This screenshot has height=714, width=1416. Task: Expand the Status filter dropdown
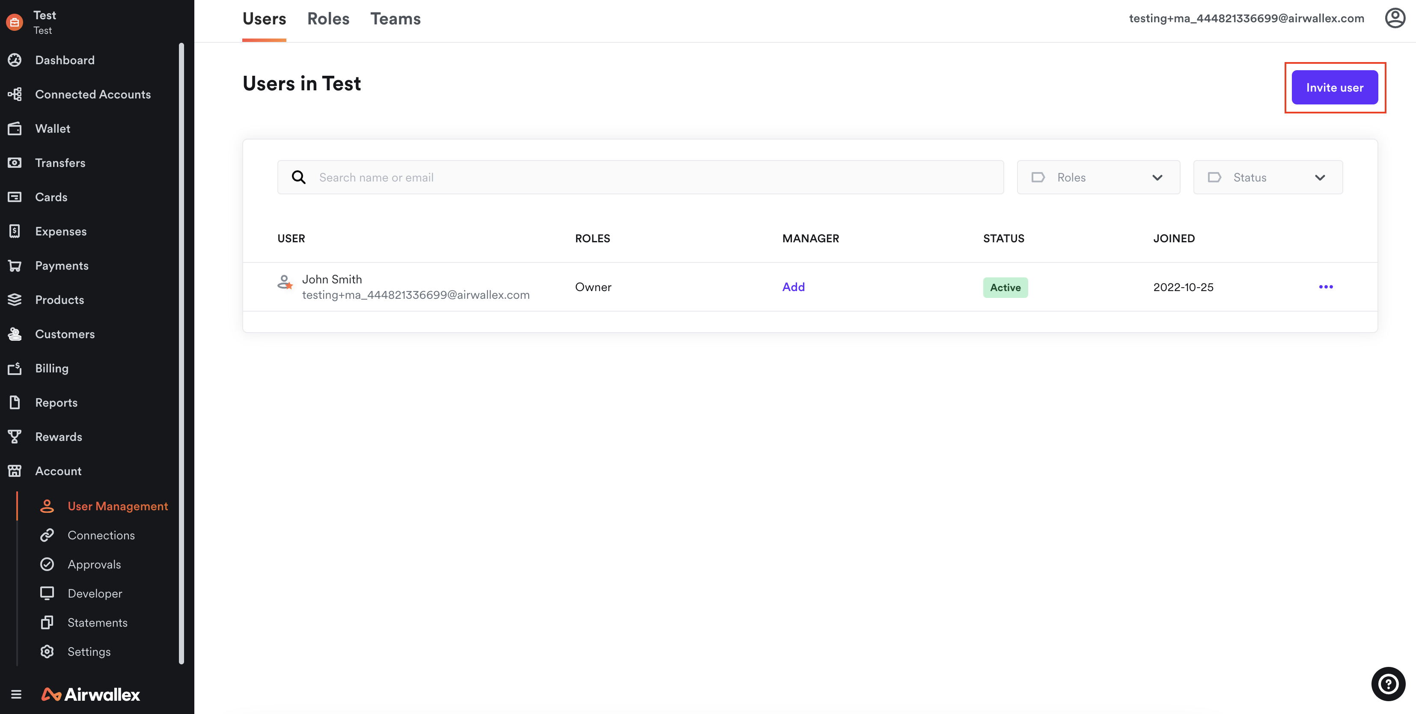[1267, 178]
